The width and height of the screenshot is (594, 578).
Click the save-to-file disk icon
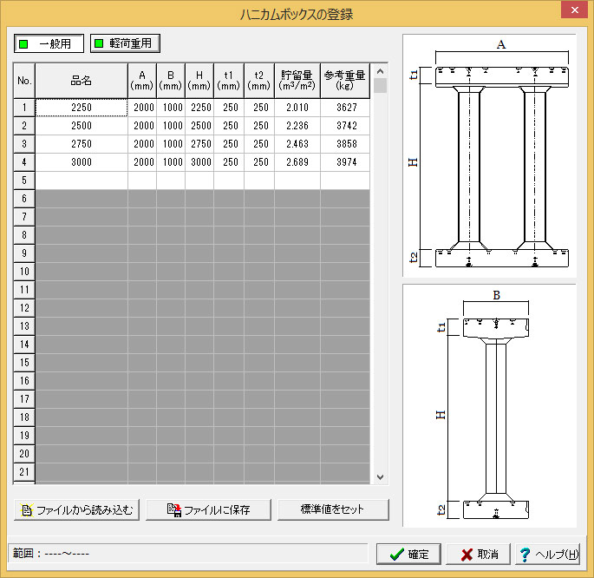(x=174, y=510)
